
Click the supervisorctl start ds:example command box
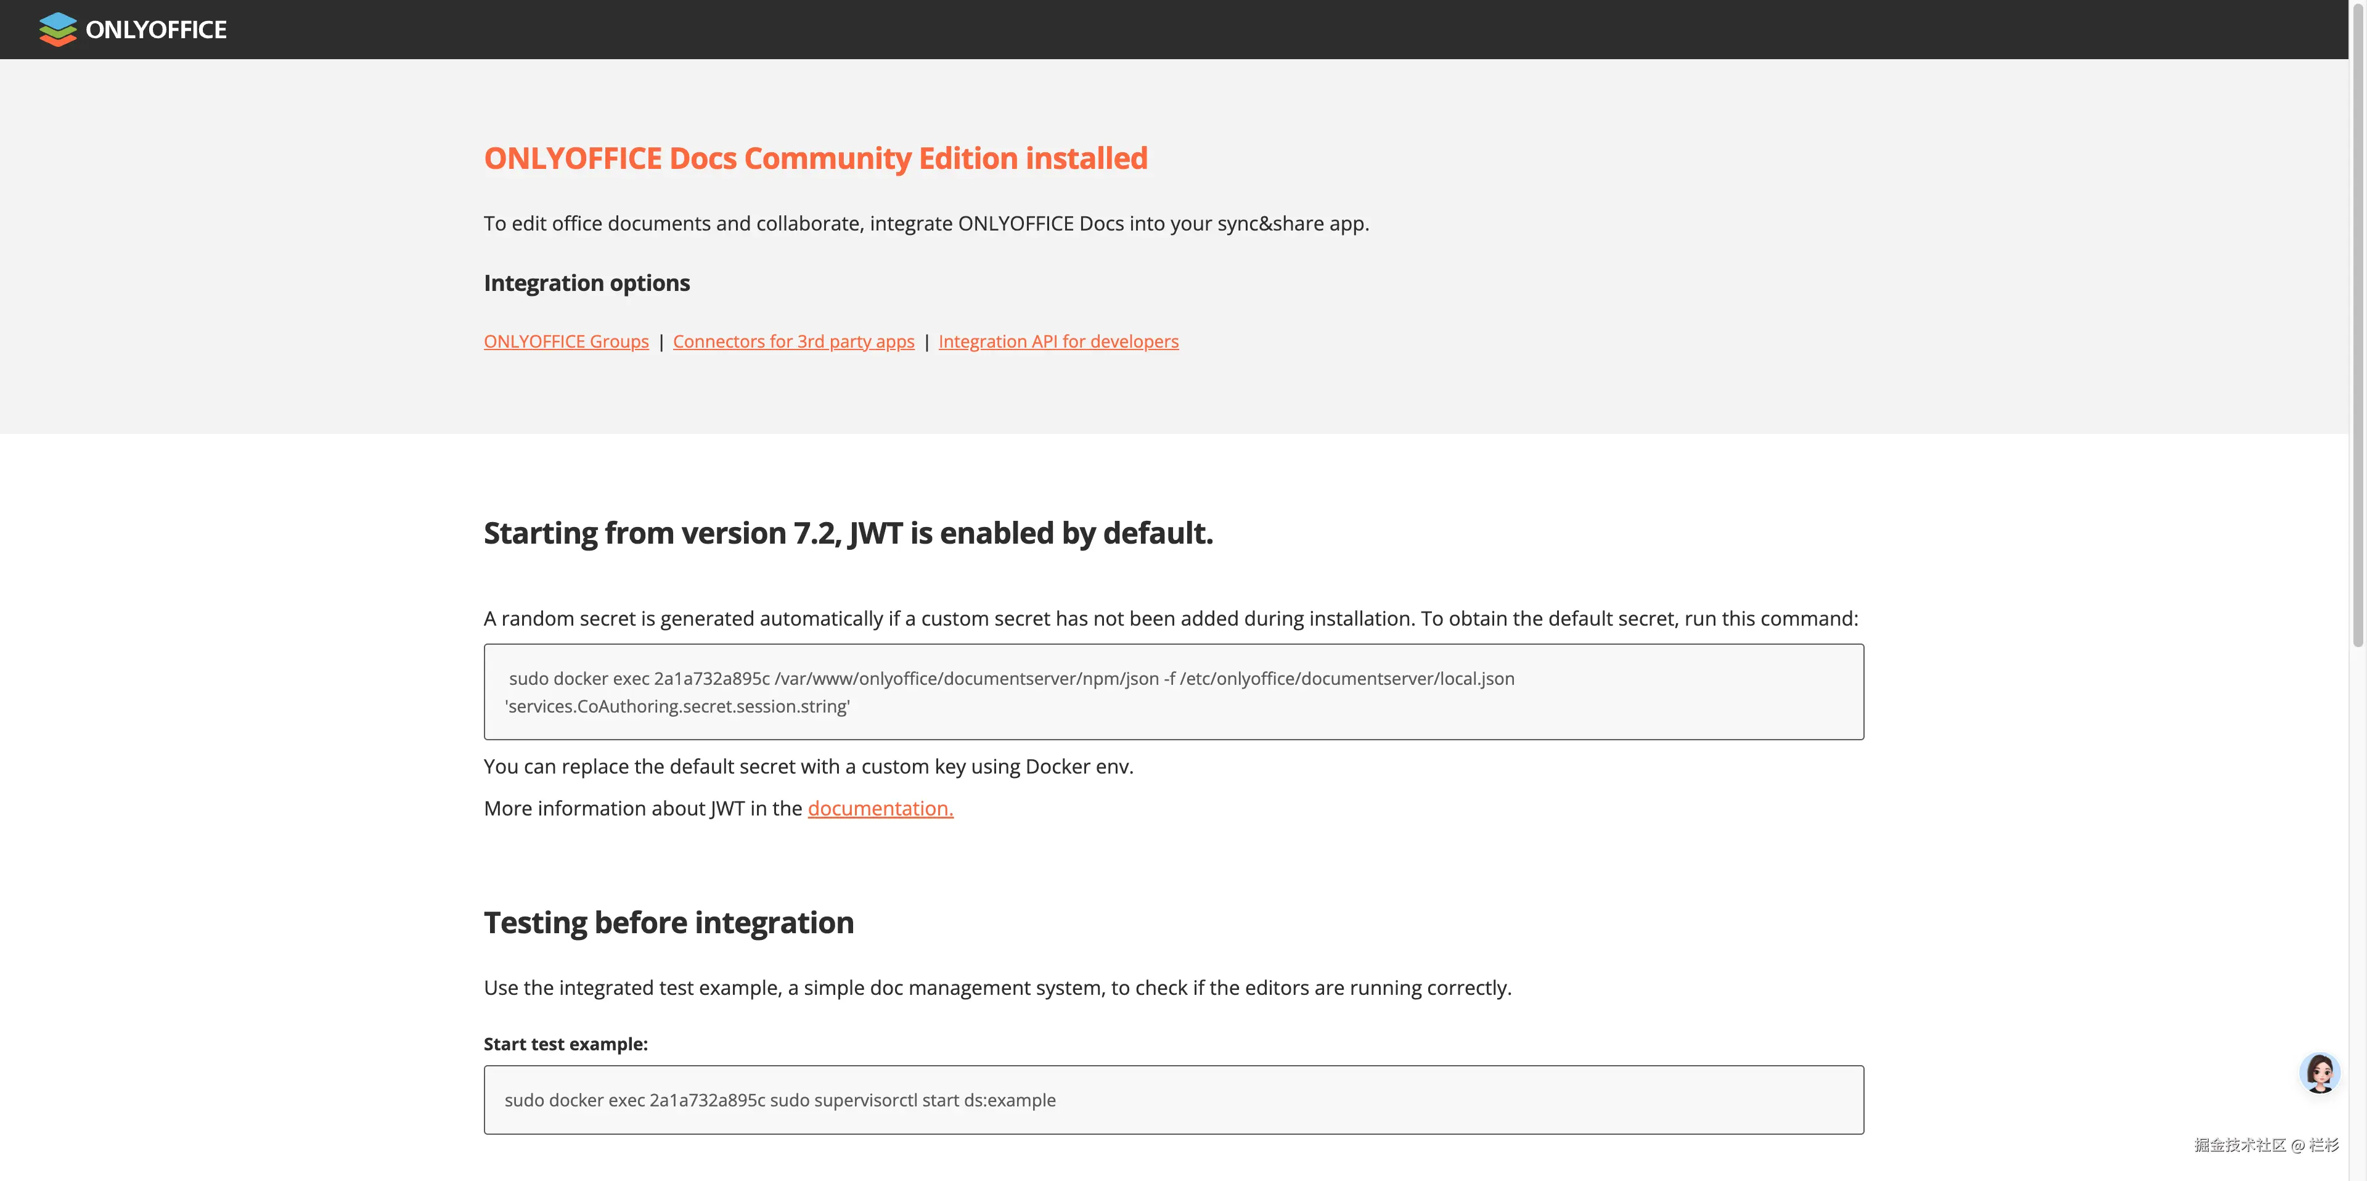tap(1172, 1100)
